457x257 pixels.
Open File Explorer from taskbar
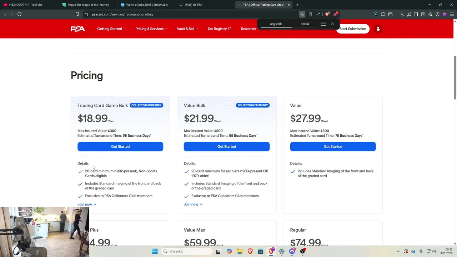pos(240,251)
